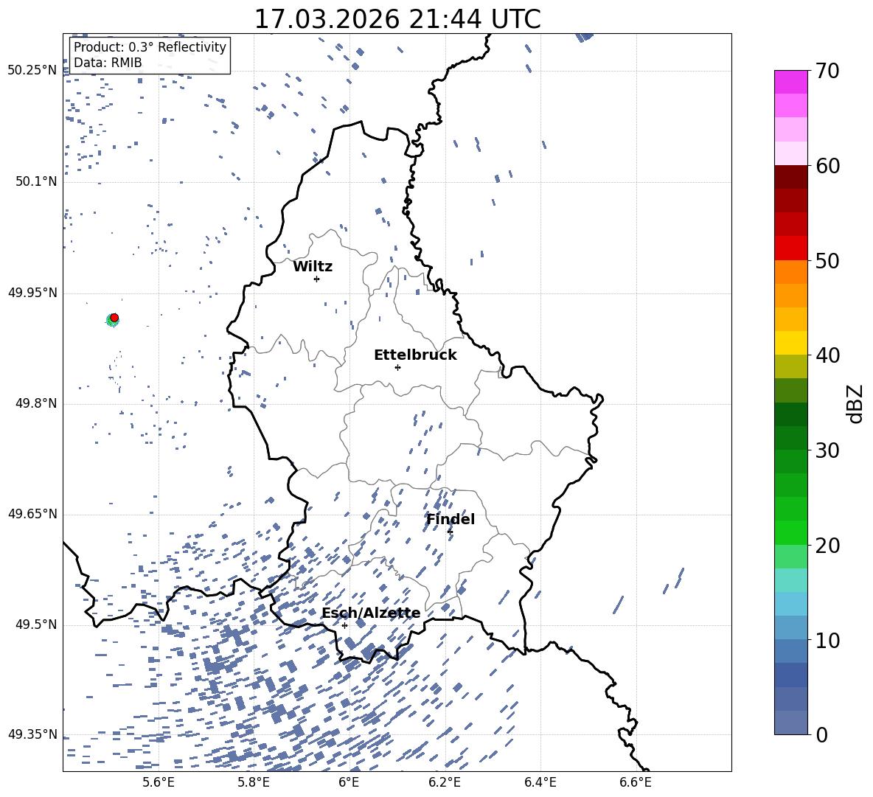Click the Esch/Alzette station cross marker

344,625
